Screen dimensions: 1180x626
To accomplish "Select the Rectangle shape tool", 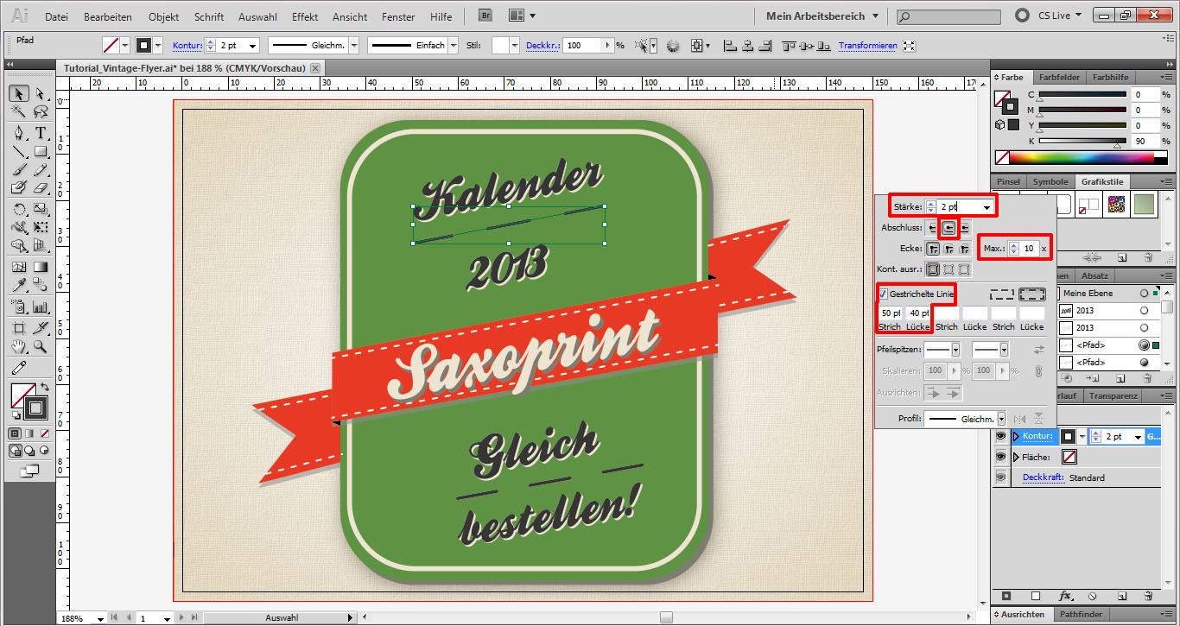I will [40, 152].
